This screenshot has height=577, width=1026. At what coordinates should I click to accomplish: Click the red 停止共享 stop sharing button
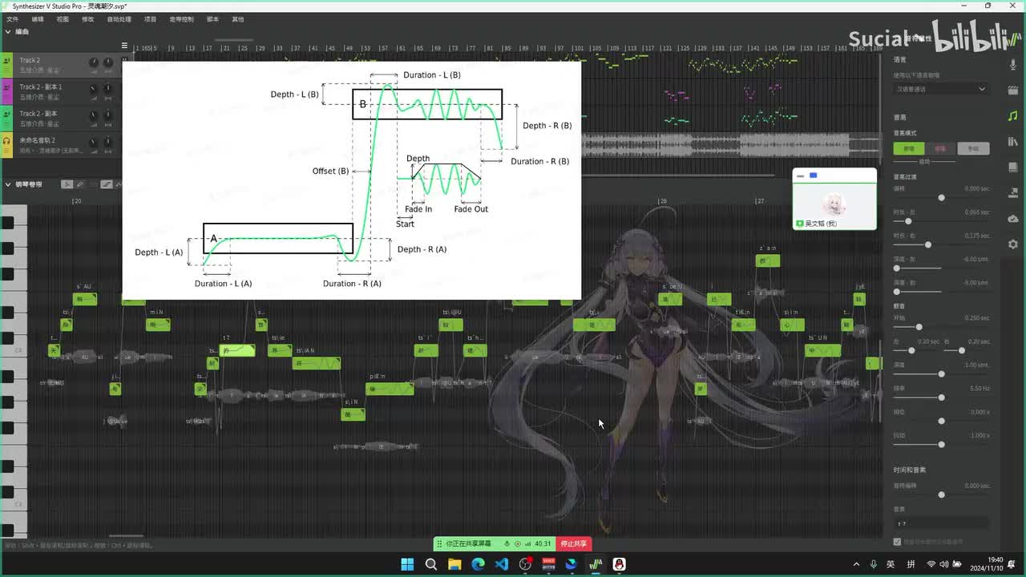(574, 544)
